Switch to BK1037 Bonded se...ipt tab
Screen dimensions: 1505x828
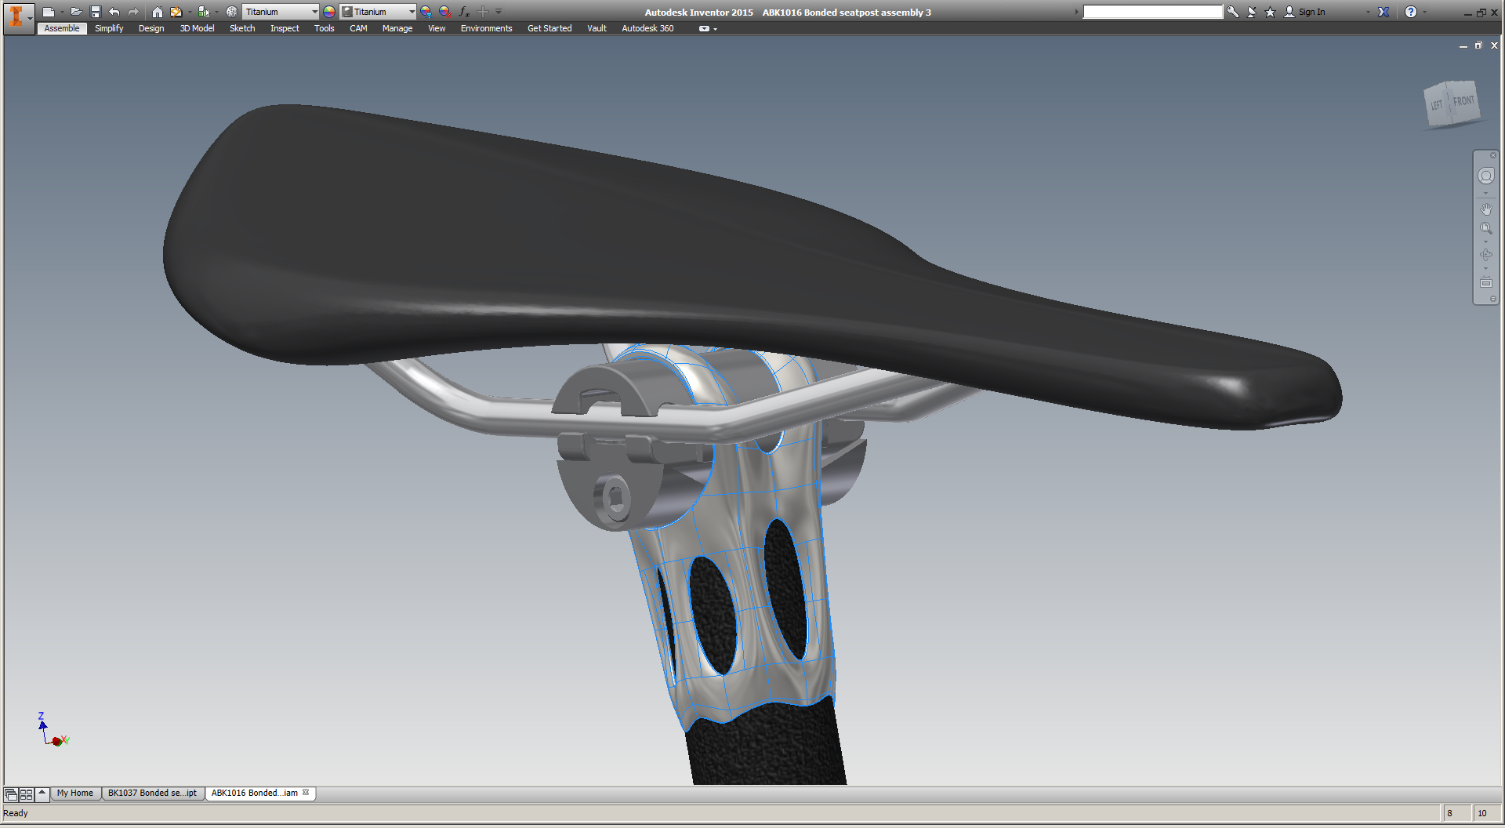click(x=152, y=793)
